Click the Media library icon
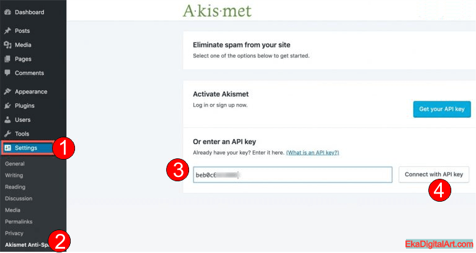 coord(7,45)
